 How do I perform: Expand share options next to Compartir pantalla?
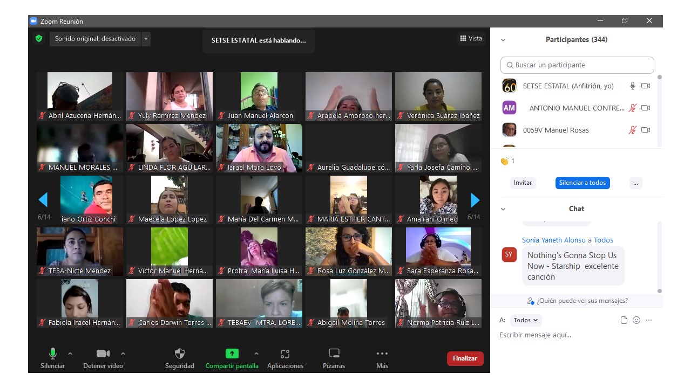[x=256, y=354]
